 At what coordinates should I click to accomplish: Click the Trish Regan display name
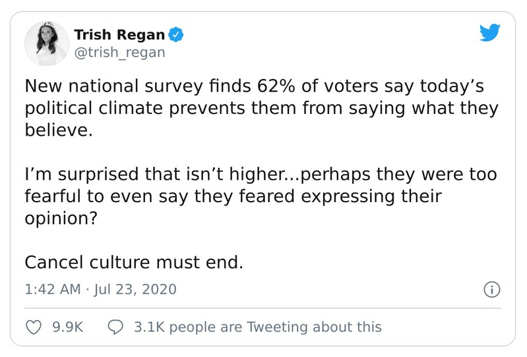(119, 34)
